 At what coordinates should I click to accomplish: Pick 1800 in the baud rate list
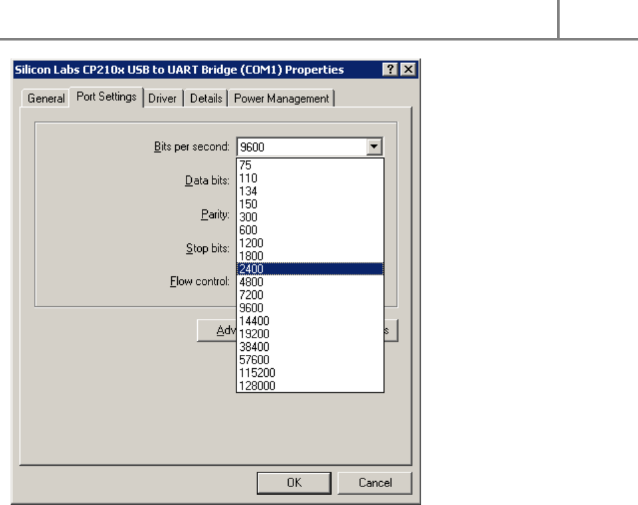pos(310,256)
